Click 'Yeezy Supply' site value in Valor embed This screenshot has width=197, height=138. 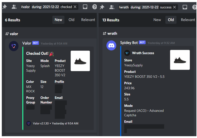[31, 68]
